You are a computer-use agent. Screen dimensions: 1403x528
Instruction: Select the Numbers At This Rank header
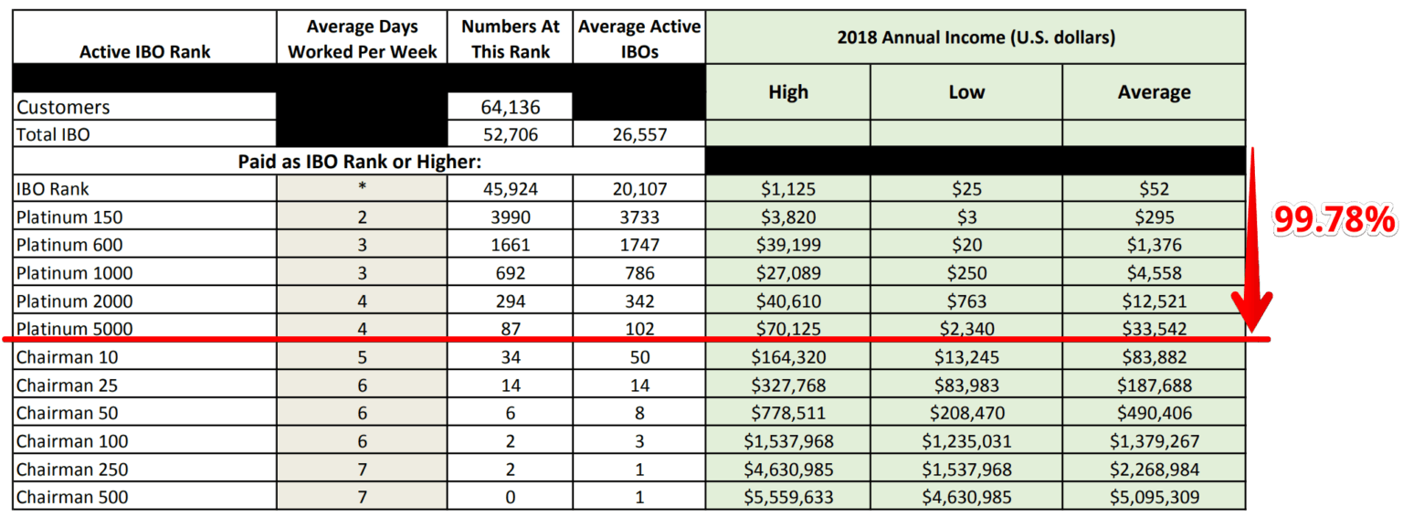pyautogui.click(x=511, y=39)
